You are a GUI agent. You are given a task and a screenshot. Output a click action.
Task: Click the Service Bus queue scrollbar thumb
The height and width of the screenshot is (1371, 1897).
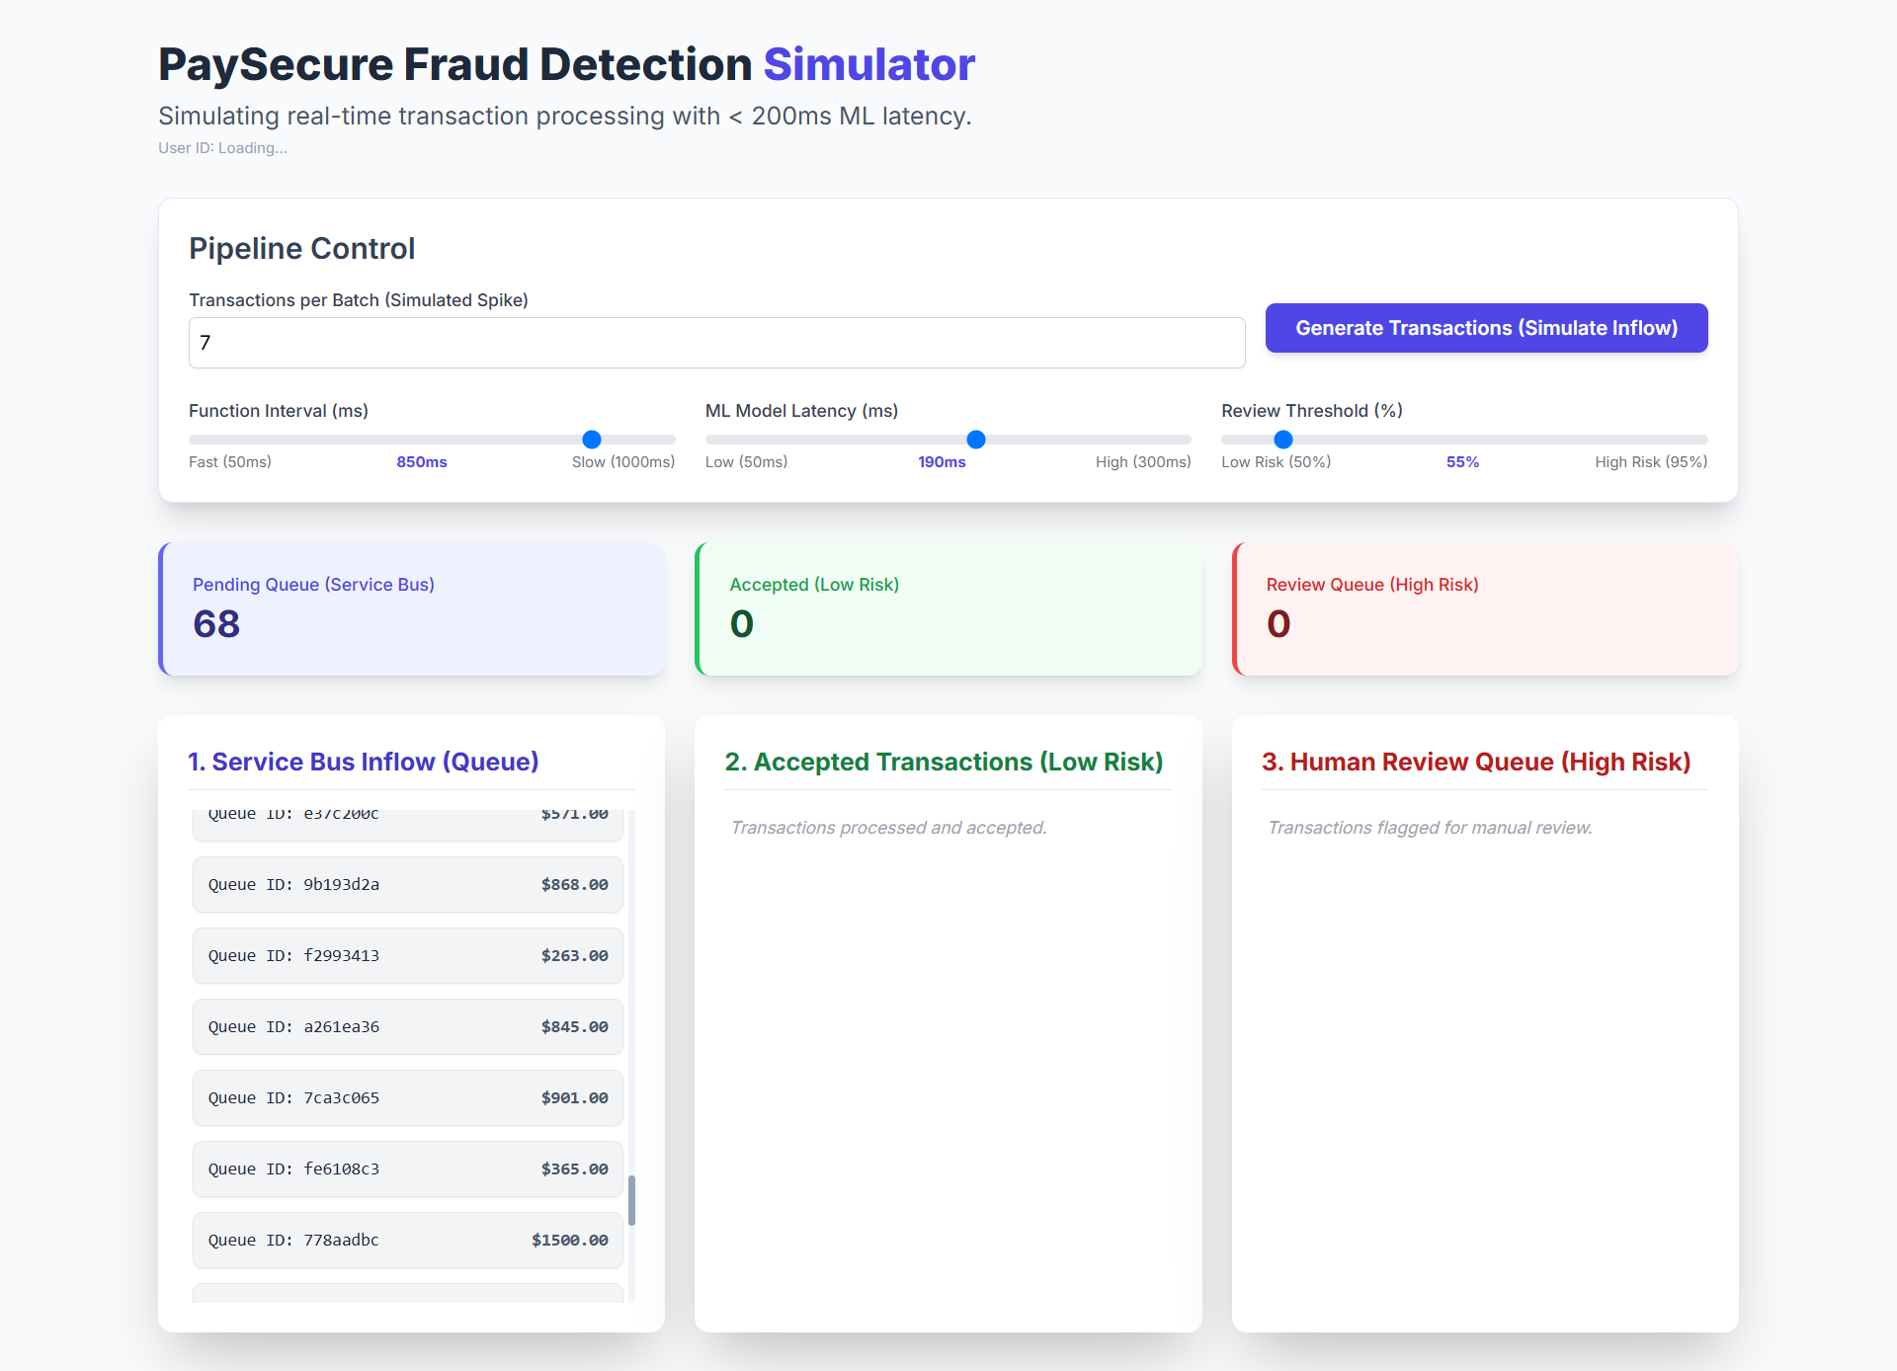631,1200
